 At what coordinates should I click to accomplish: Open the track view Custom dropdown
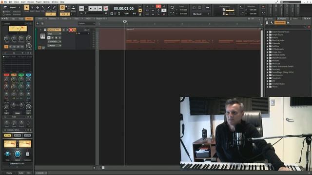[86, 23]
